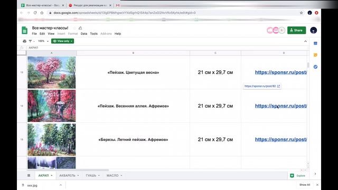
Task: Open the browser profile icon in toolbar
Action: [310, 13]
